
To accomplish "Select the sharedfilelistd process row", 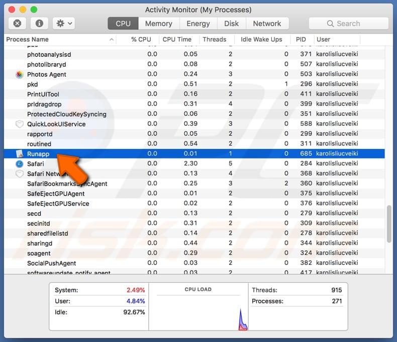I will click(194, 233).
